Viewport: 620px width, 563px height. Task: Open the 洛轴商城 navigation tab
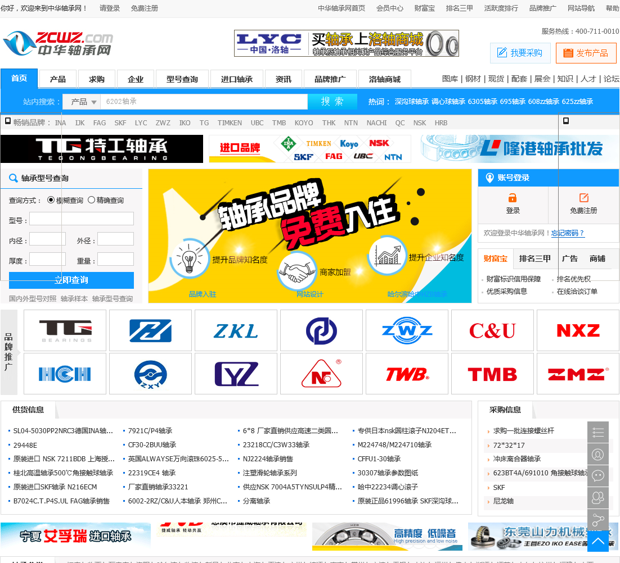[384, 79]
